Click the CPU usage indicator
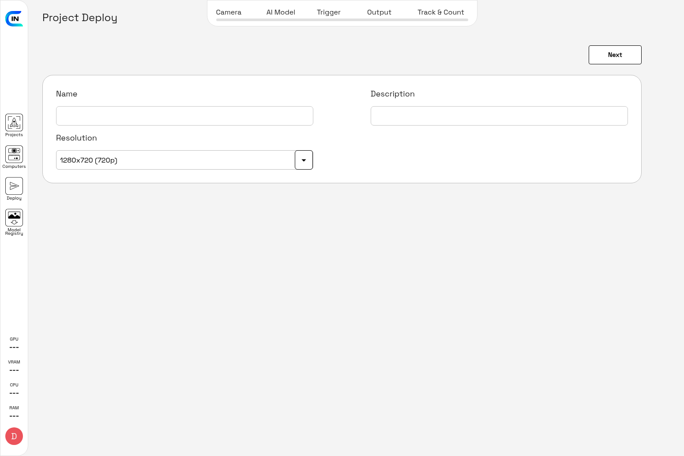The image size is (684, 456). coord(14,389)
